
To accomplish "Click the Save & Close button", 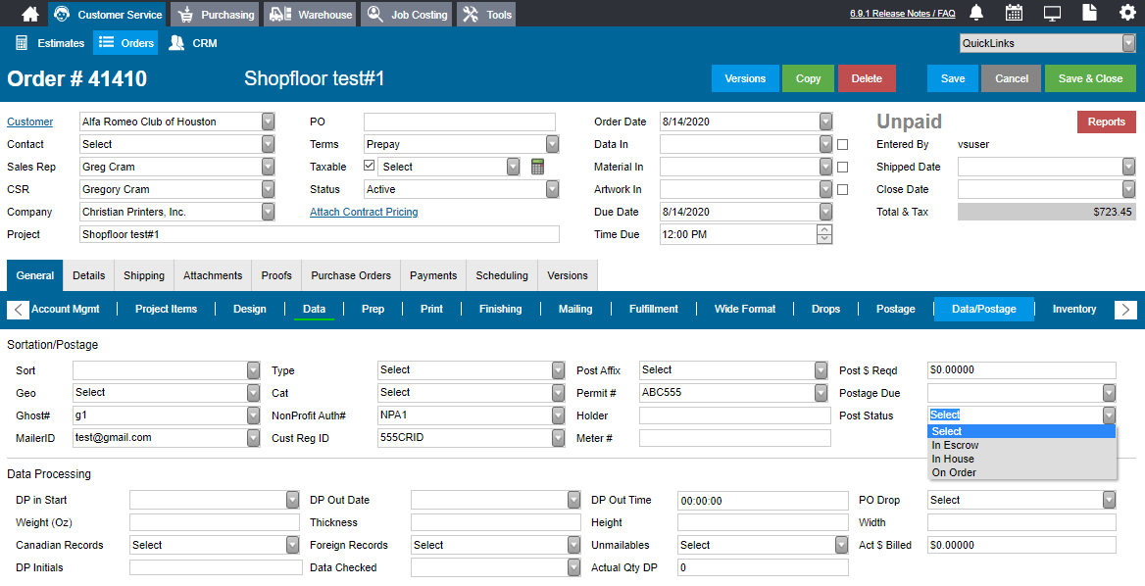I will pos(1090,78).
